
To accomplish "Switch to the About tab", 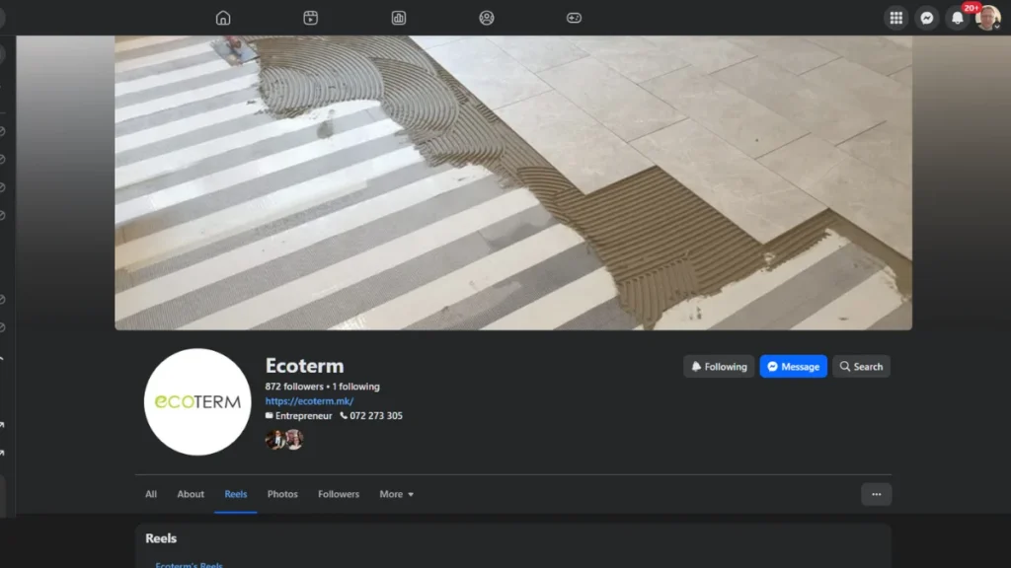I will click(x=191, y=494).
